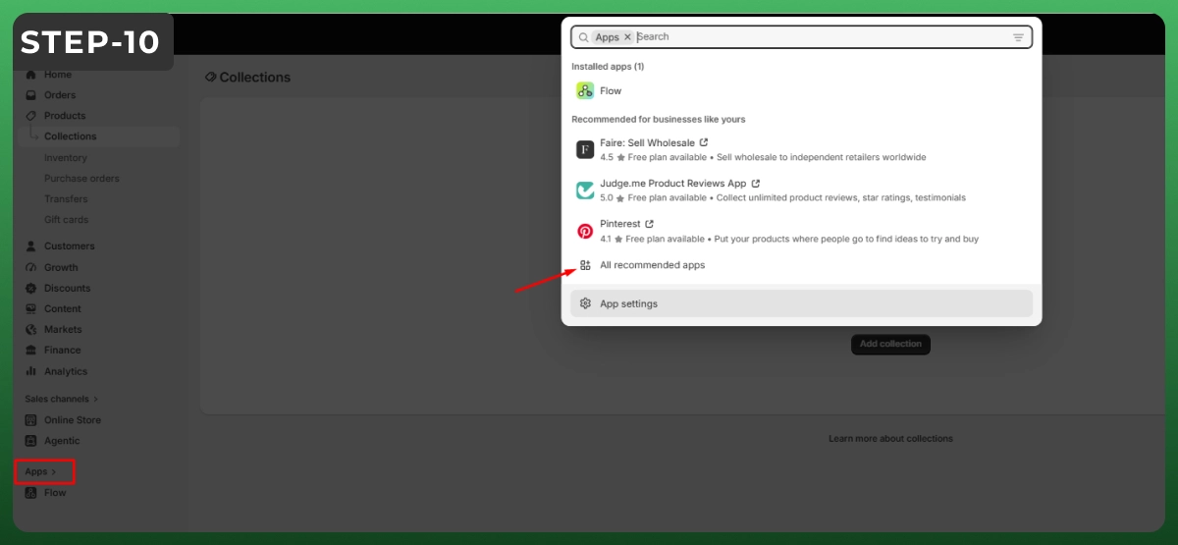Open Inventory under Products
Viewport: 1178px width, 545px height.
(65, 158)
